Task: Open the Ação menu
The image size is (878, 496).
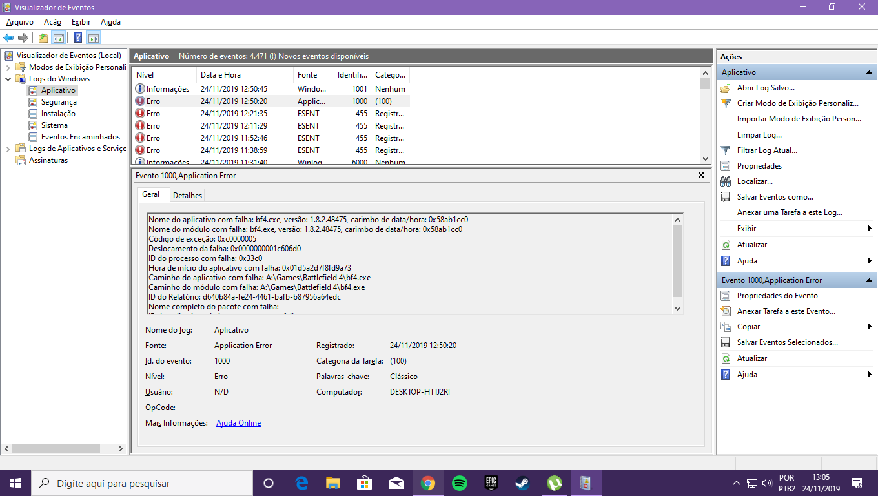Action: tap(52, 22)
